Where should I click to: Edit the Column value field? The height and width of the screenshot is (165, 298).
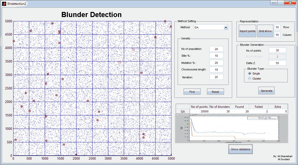tap(277, 35)
